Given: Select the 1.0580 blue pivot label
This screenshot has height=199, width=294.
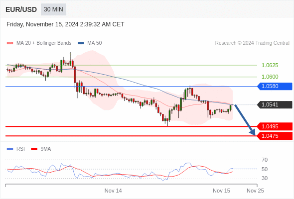Looking at the screenshot, I should [275, 86].
